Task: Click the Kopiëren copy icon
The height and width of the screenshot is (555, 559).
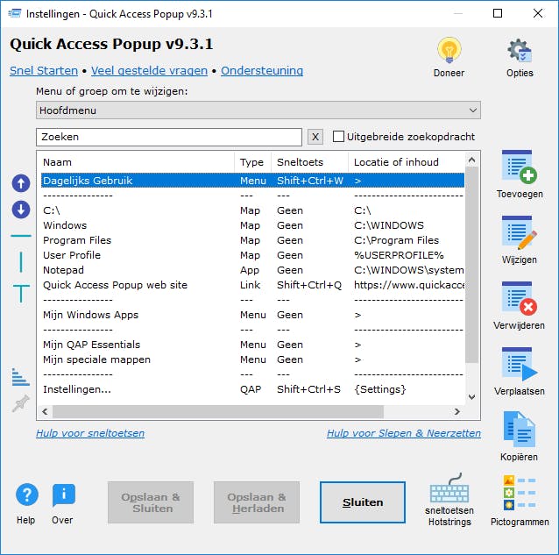Action: coord(520,430)
